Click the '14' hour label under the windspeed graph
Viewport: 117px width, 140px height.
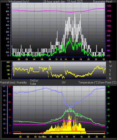click(66, 59)
